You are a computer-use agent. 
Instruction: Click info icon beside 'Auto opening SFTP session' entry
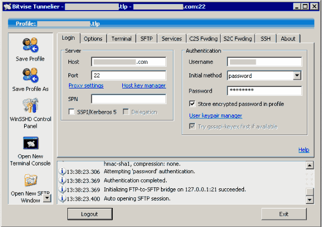[x=62, y=198]
